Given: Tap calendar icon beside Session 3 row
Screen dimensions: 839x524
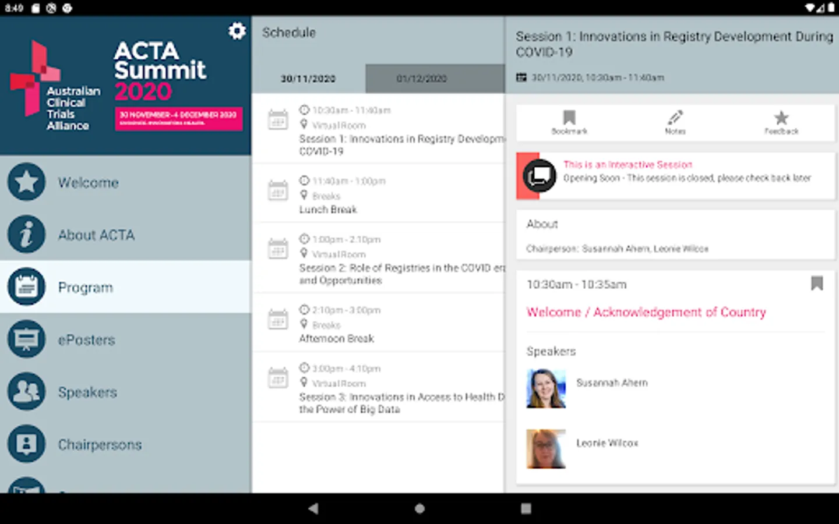Looking at the screenshot, I should [278, 378].
